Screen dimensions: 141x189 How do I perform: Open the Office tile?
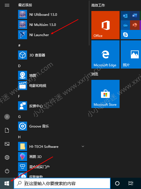pyautogui.click(x=105, y=25)
